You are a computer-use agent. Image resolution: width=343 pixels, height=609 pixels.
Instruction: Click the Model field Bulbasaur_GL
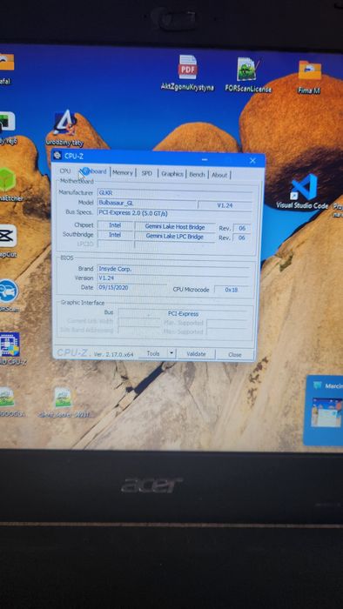click(x=147, y=203)
